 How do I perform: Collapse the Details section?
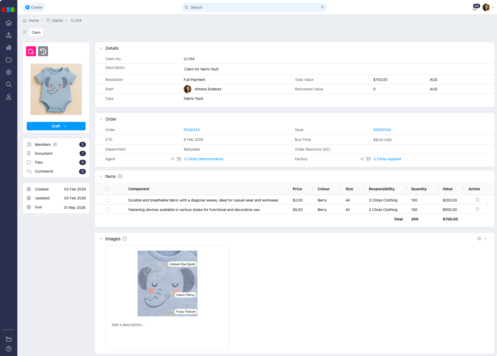(x=101, y=48)
